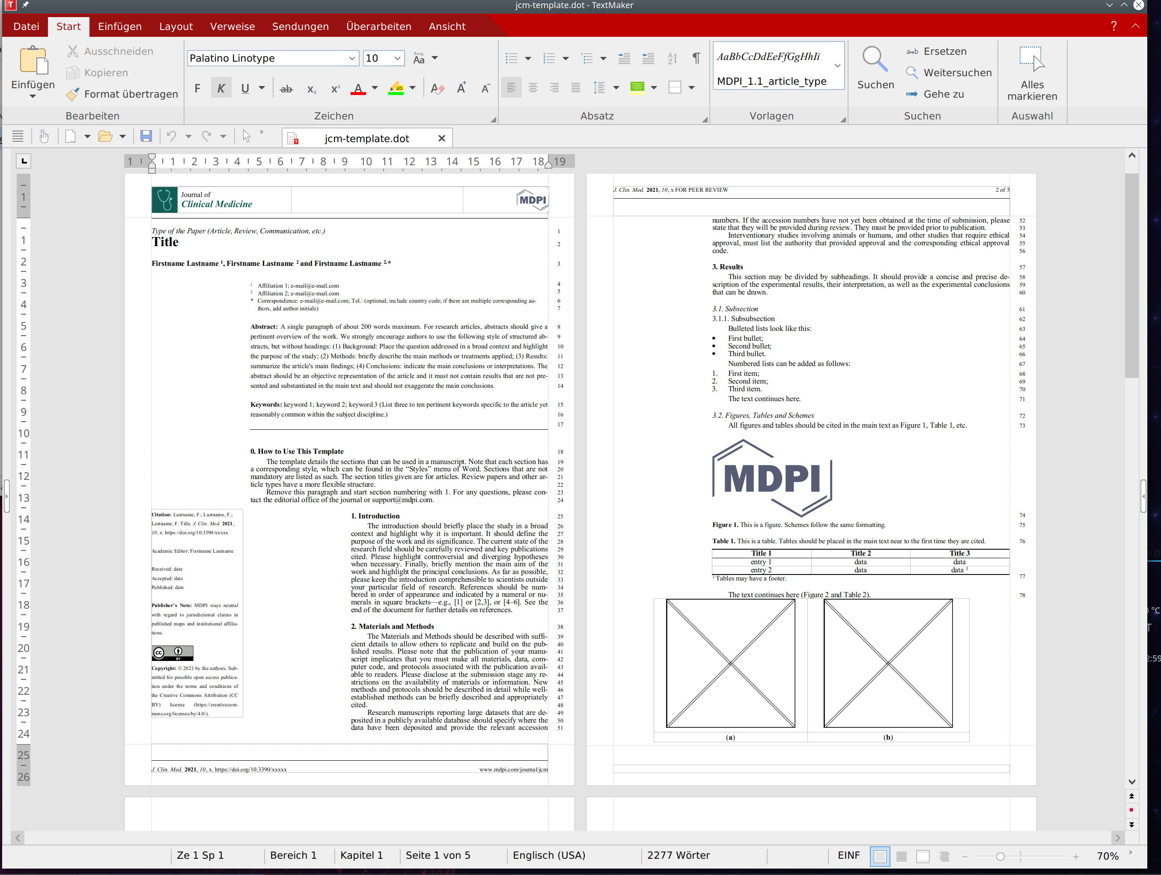The image size is (1161, 875).
Task: Save document with floppy disk icon
Action: click(x=146, y=137)
